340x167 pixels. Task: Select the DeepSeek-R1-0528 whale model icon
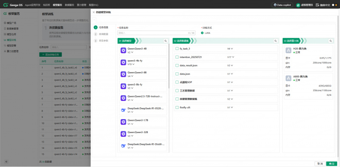coord(123,110)
